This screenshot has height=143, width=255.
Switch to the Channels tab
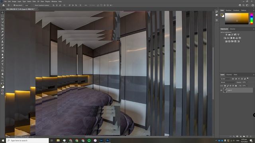click(229, 75)
